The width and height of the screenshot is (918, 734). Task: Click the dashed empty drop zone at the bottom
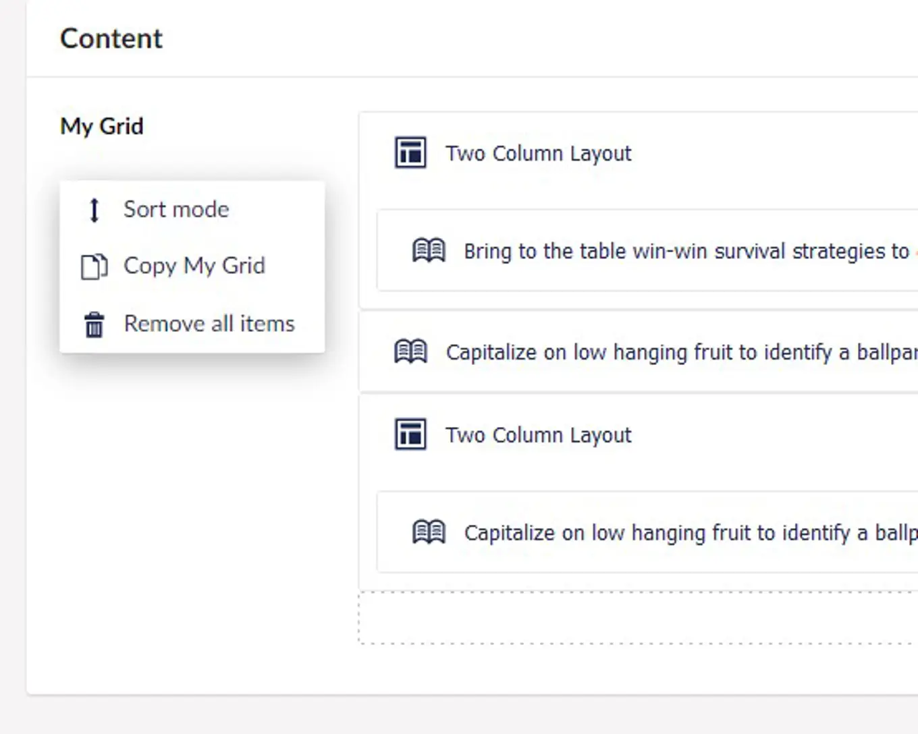[634, 617]
